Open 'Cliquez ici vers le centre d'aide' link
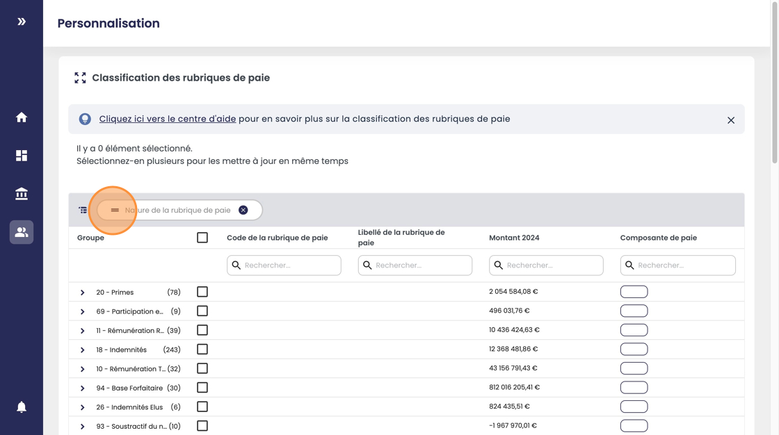This screenshot has width=779, height=435. 167,119
